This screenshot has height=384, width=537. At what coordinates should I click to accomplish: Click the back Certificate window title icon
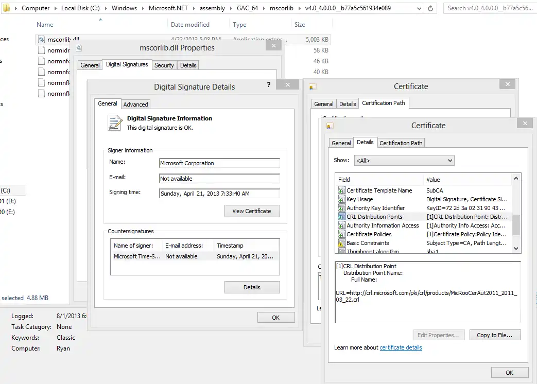point(312,87)
